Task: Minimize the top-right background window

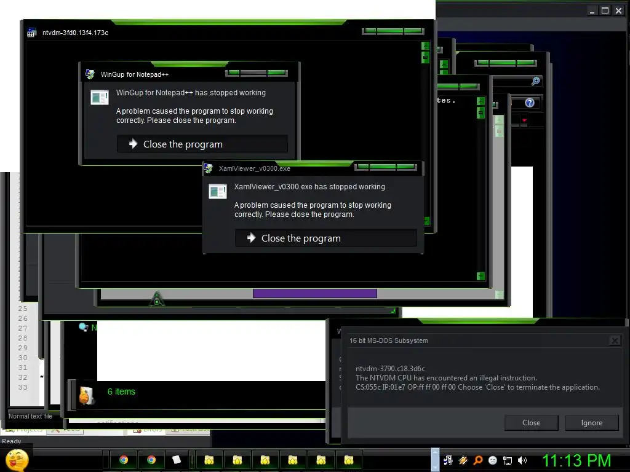Action: click(x=592, y=11)
